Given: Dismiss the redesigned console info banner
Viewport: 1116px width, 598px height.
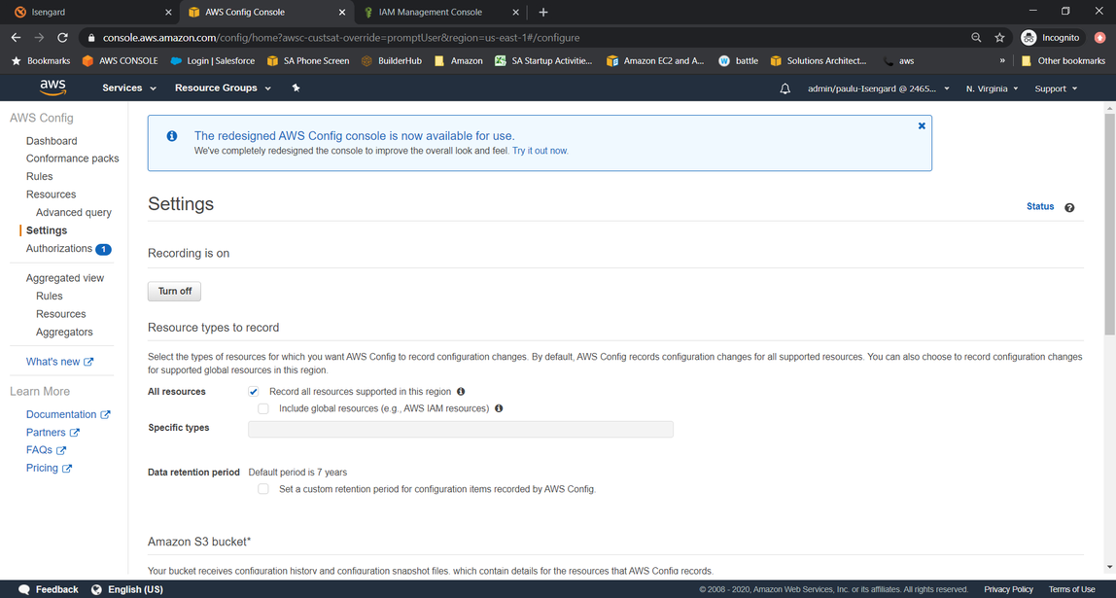Looking at the screenshot, I should [922, 125].
